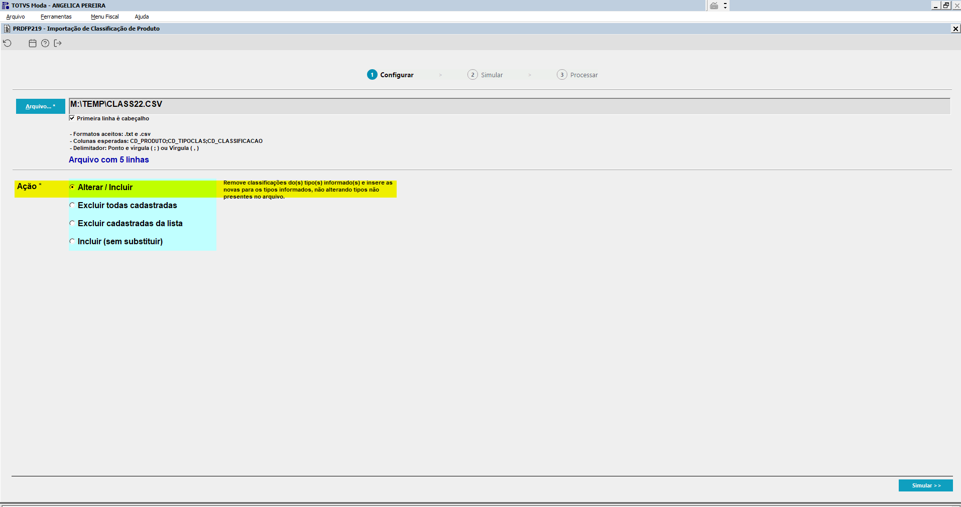Click the 'Colunas esperadas' hint line
961x507 pixels.
point(166,141)
